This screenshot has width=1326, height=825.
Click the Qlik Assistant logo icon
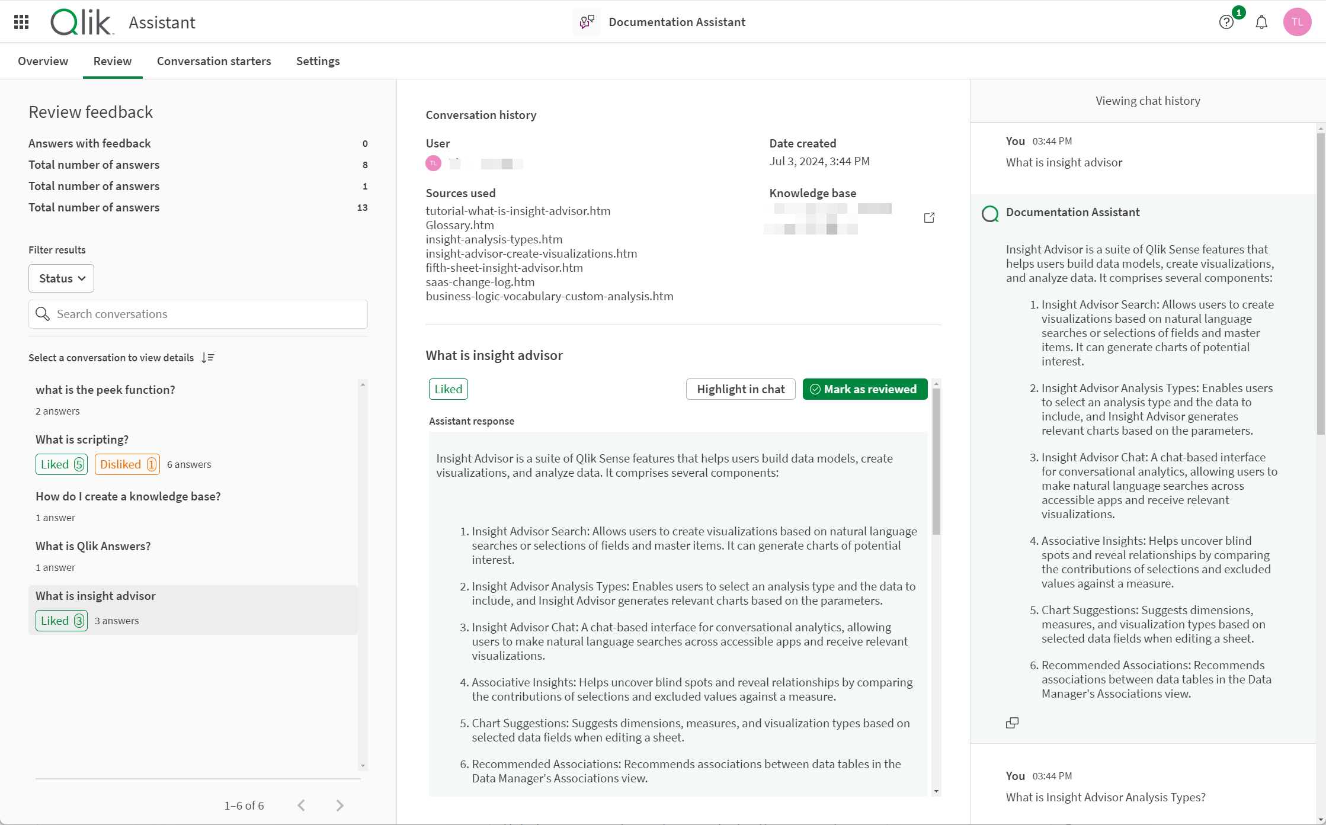pos(80,22)
